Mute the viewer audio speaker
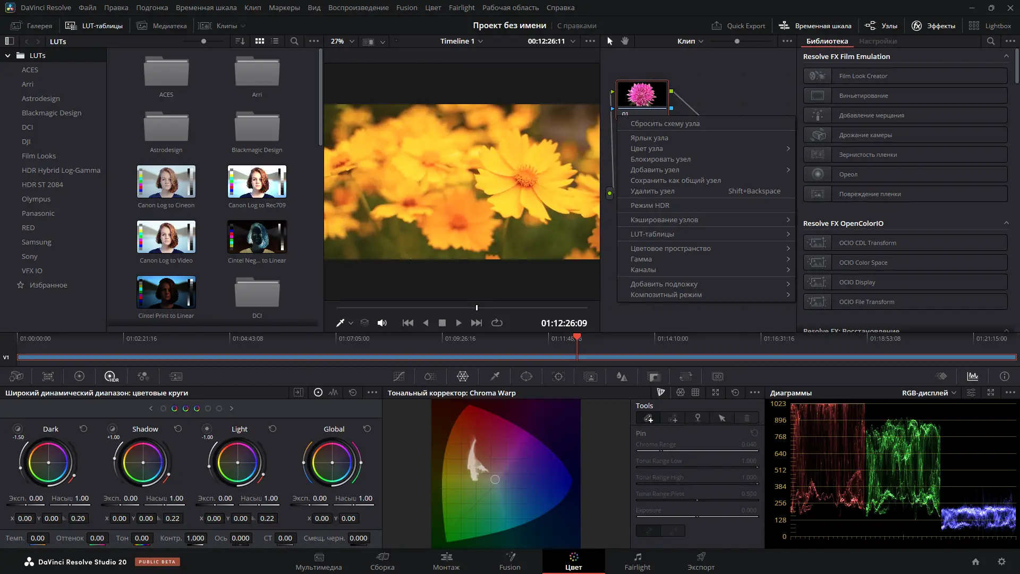The height and width of the screenshot is (574, 1020). click(382, 323)
